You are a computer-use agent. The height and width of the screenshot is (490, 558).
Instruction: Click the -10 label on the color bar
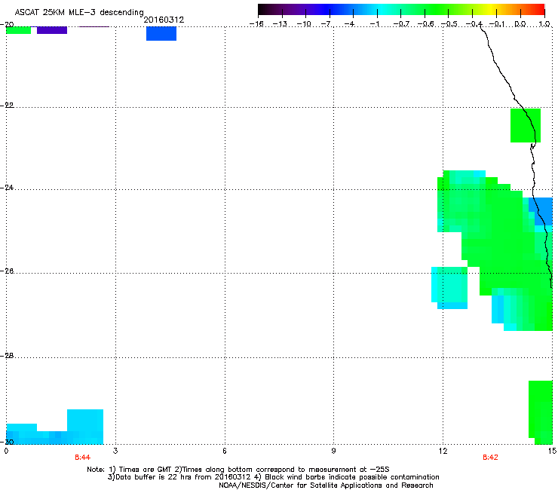point(304,24)
